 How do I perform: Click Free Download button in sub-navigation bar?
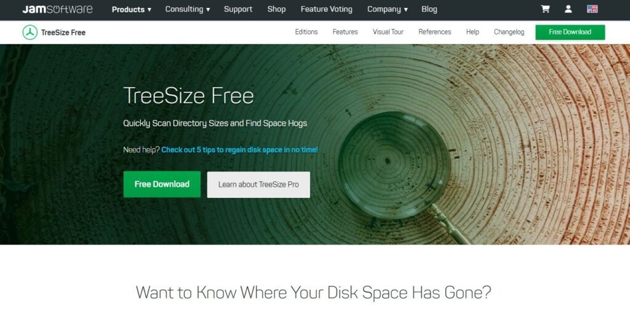point(570,32)
